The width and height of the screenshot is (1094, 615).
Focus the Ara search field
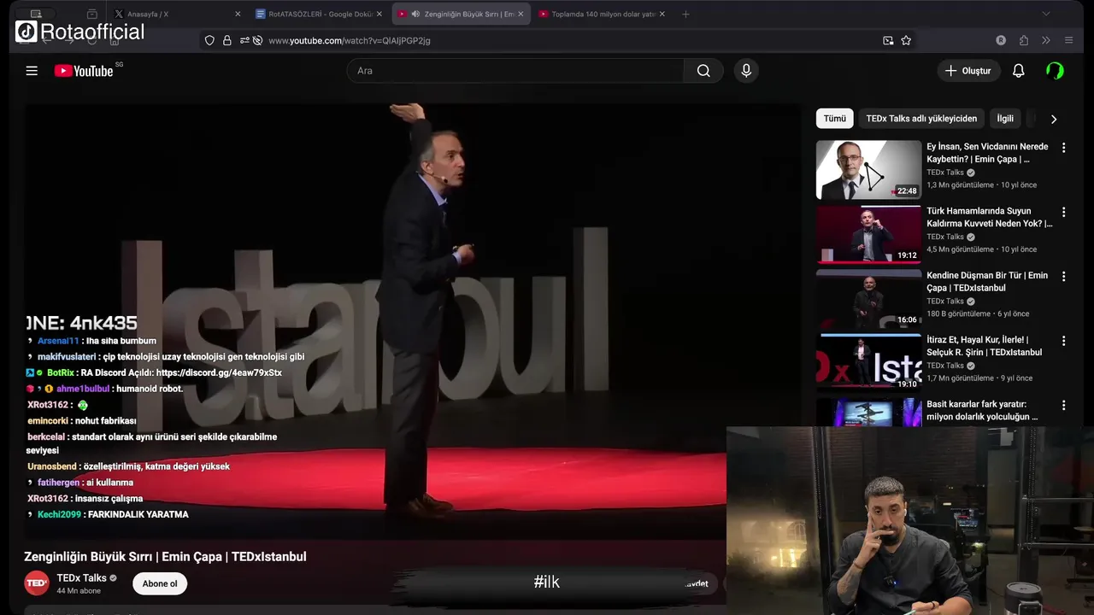(x=515, y=71)
